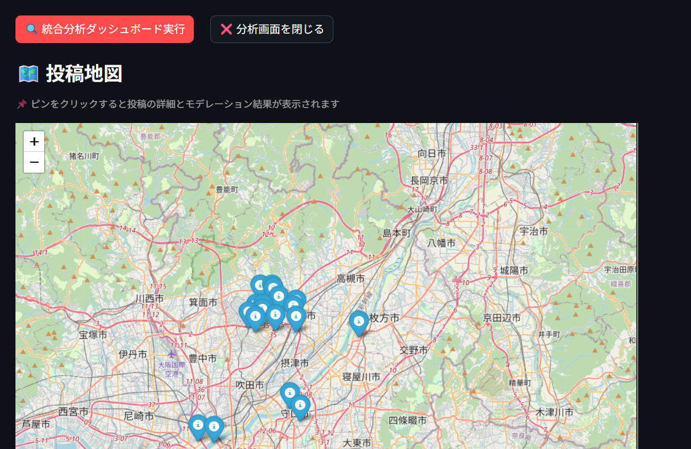Image resolution: width=691 pixels, height=449 pixels.
Task: Zoom in the map with plus button
Action: tap(34, 142)
